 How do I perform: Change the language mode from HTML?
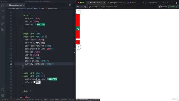pyautogui.click(x=46, y=100)
